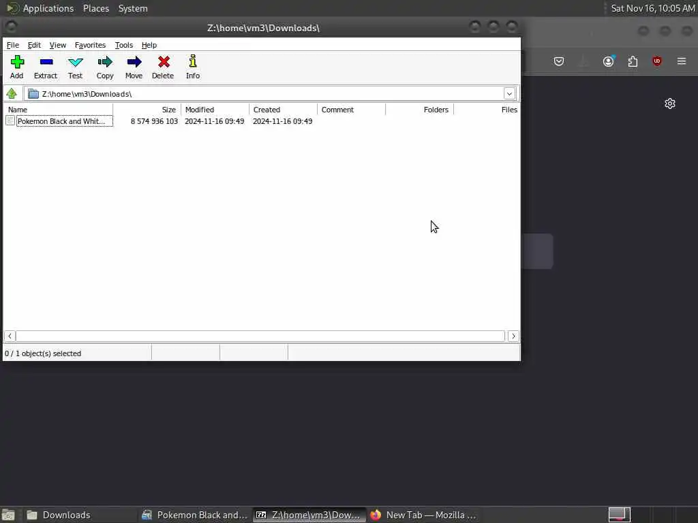Click the Add toolbar icon
Screen dimensions: 698x523
click(17, 62)
